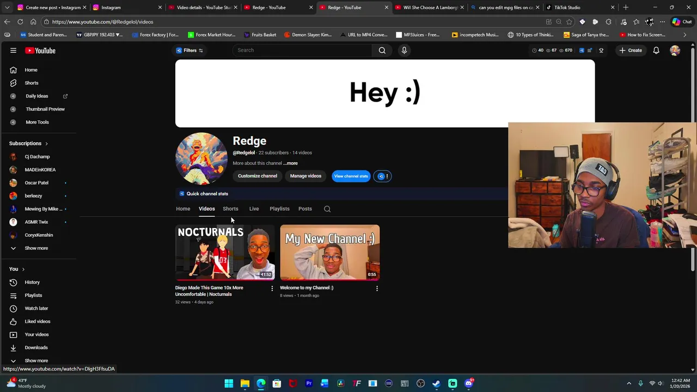
Task: Start voice search with microphone icon
Action: click(404, 50)
